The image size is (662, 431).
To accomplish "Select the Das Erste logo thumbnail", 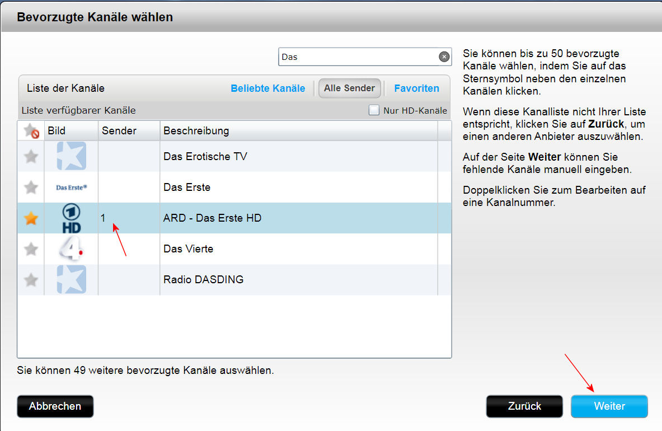I will (x=72, y=188).
